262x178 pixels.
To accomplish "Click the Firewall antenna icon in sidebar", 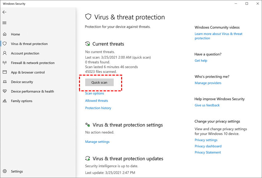I will pyautogui.click(x=5, y=63).
